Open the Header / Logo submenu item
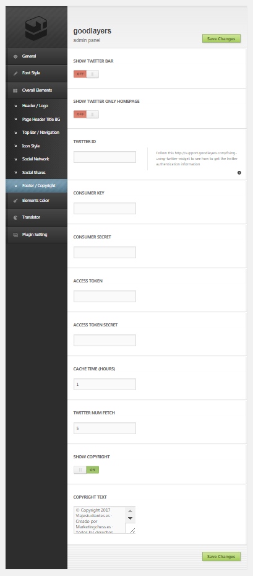The width and height of the screenshot is (253, 576). (35, 106)
